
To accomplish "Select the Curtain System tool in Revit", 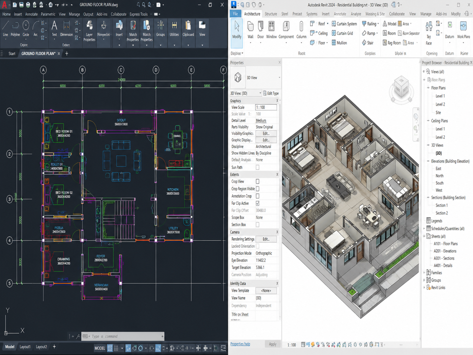I will [344, 24].
